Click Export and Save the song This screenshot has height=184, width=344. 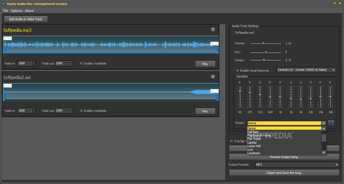point(284,173)
